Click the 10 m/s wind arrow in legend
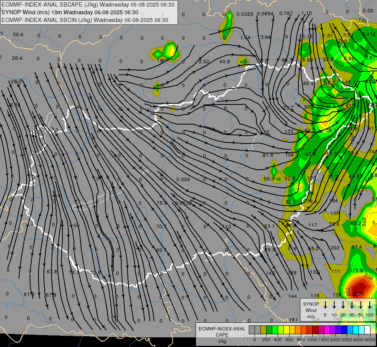377x347 pixels. (x=334, y=305)
